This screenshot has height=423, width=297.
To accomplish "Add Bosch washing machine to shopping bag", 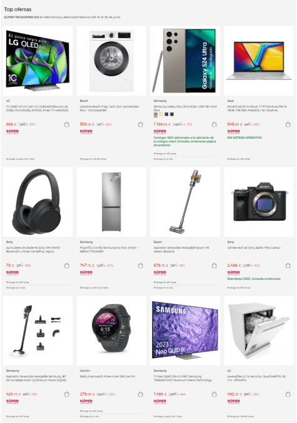I will [141, 124].
